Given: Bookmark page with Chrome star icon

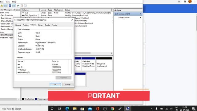Looking at the screenshot, I should (179, 2).
